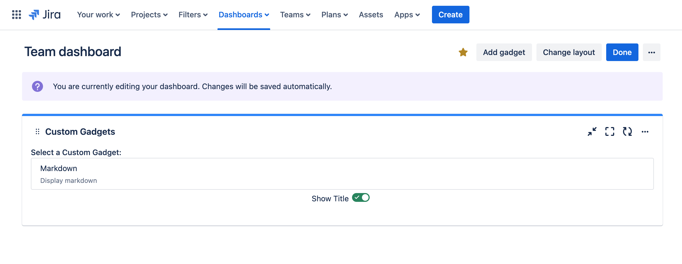Image resolution: width=682 pixels, height=264 pixels.
Task: Click the purple help question icon
Action: coord(37,86)
